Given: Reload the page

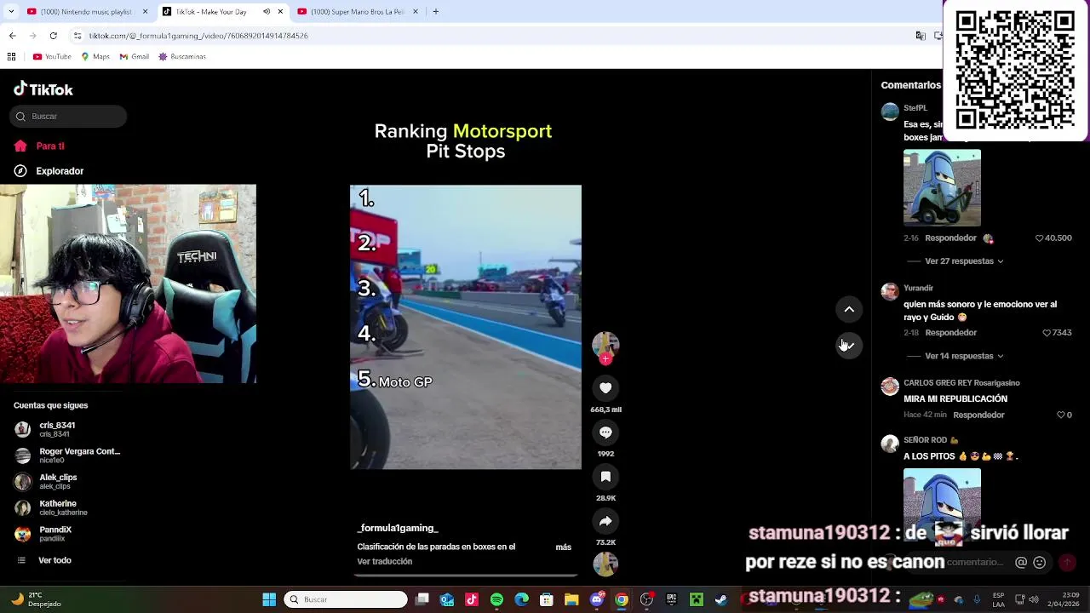Looking at the screenshot, I should coord(53,36).
